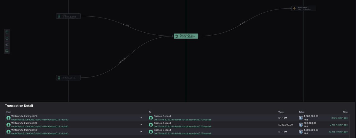Click the ARB token icon in the 2 hrs 4 min row
356x138 pixels.
[301, 118]
